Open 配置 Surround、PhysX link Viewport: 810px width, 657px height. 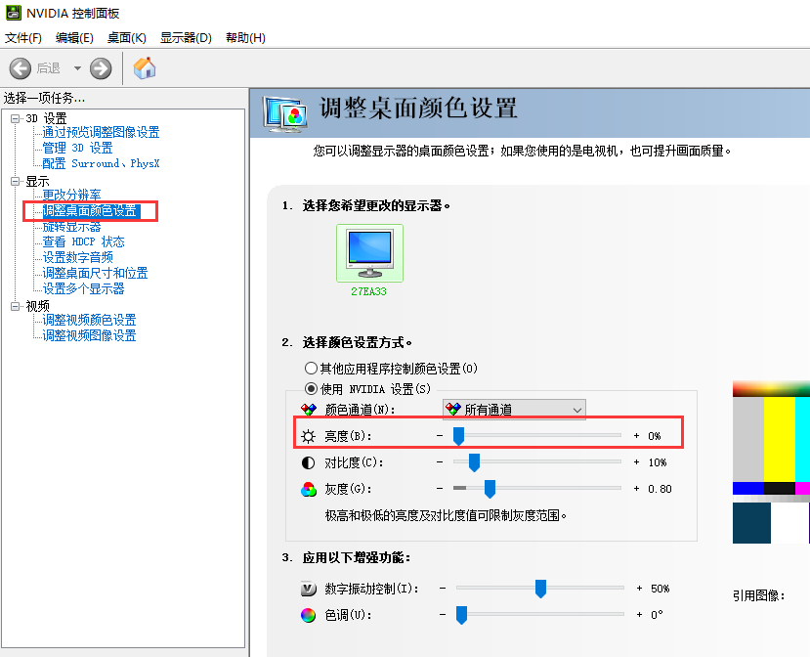(101, 163)
